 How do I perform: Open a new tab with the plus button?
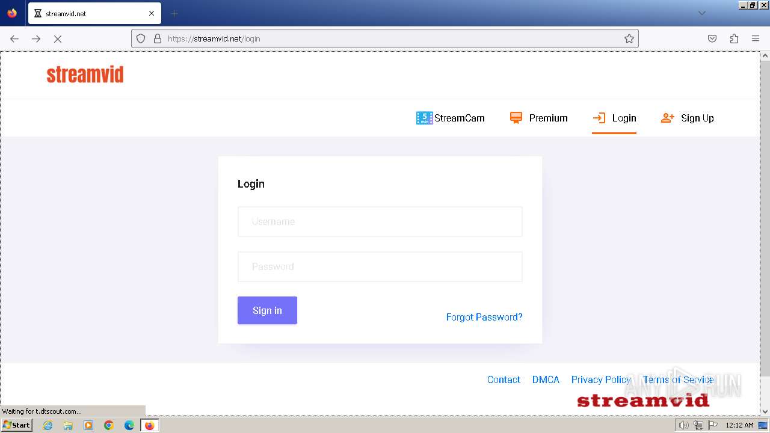174,13
